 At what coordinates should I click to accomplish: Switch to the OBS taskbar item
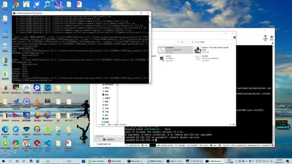pyautogui.click(x=174, y=161)
